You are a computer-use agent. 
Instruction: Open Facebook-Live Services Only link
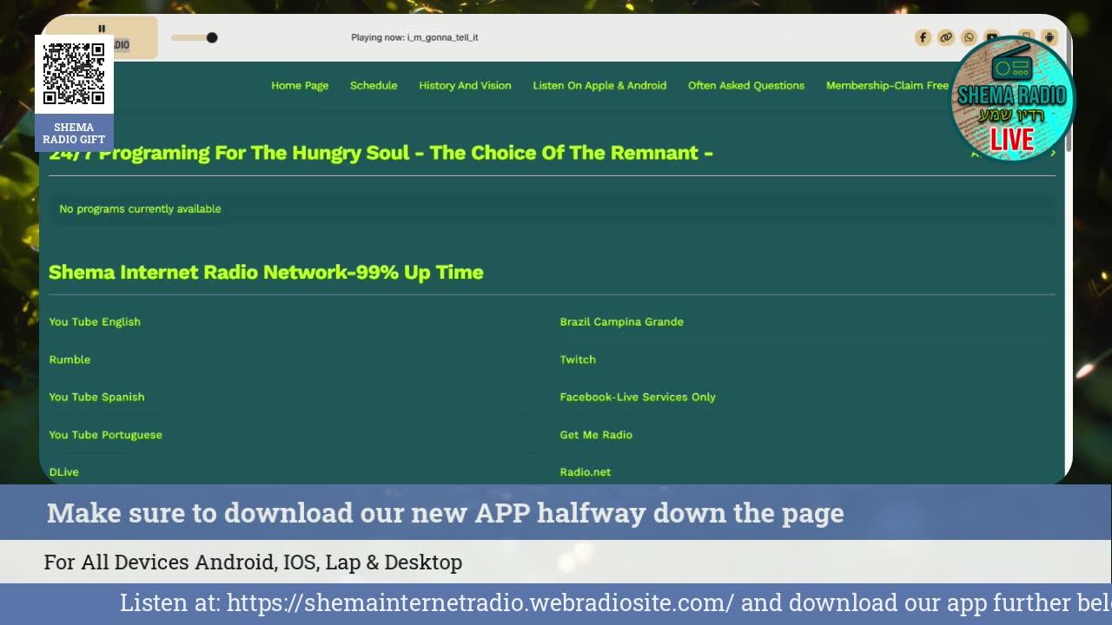[x=638, y=397]
